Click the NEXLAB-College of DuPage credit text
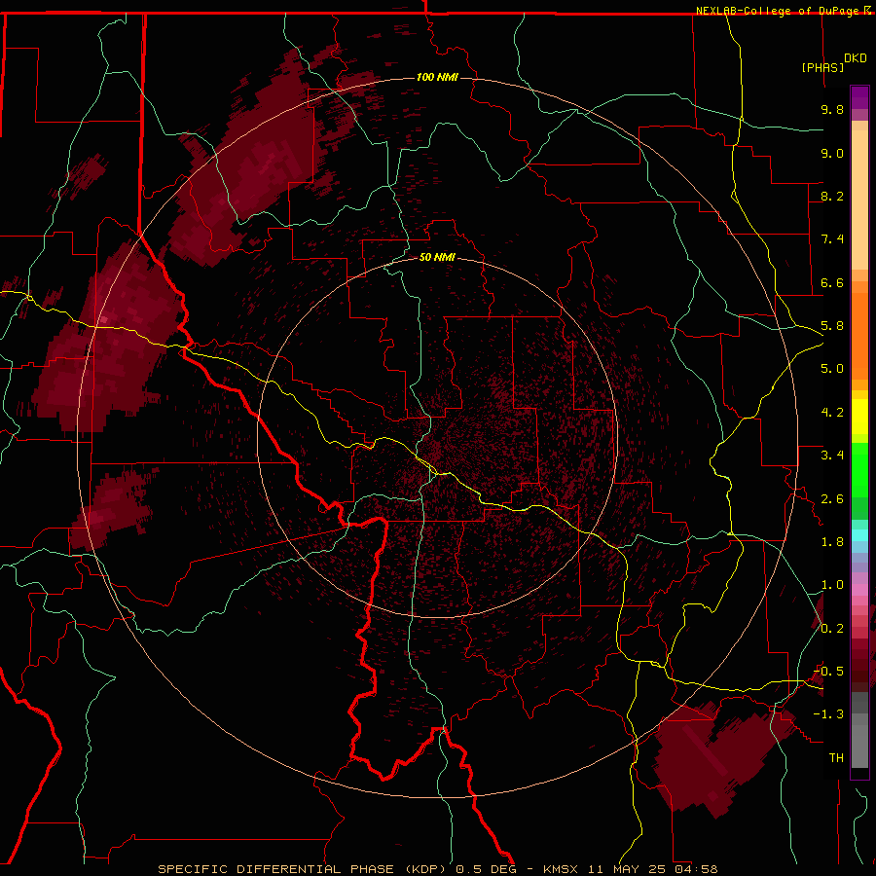 click(x=778, y=11)
